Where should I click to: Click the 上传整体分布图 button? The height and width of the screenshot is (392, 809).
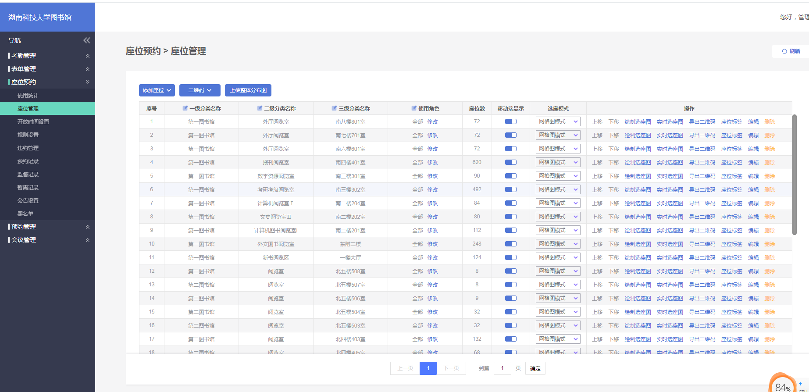248,90
